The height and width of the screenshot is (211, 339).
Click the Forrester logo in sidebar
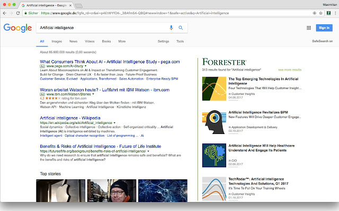point(224,62)
